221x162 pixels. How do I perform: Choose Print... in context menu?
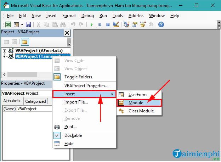click(84, 127)
